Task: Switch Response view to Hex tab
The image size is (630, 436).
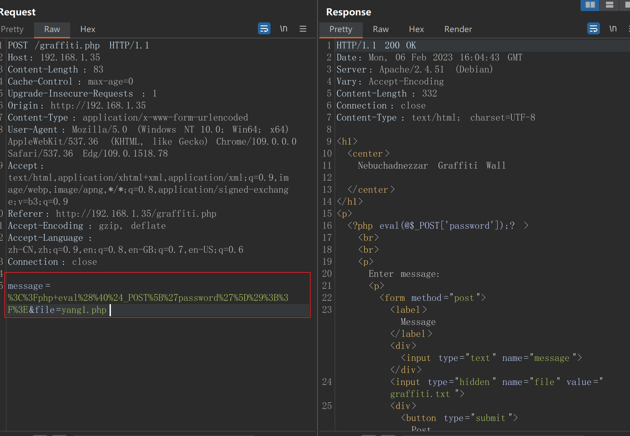Action: tap(417, 29)
